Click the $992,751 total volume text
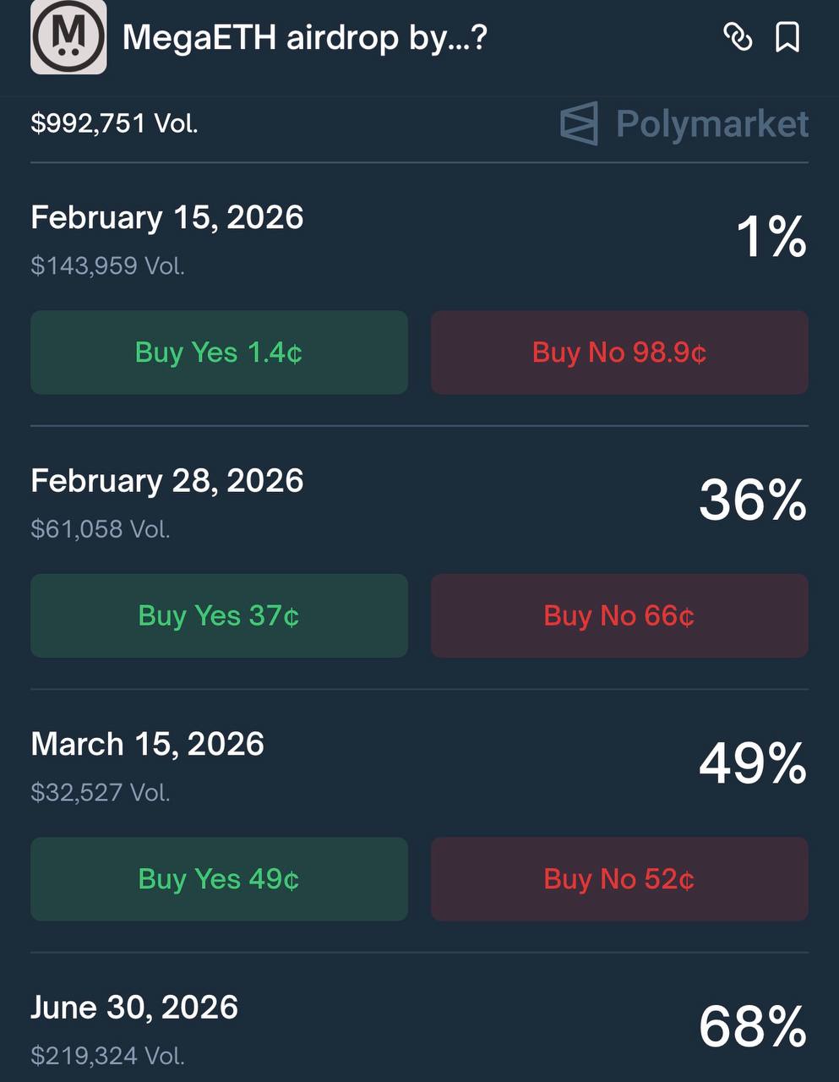 (114, 124)
